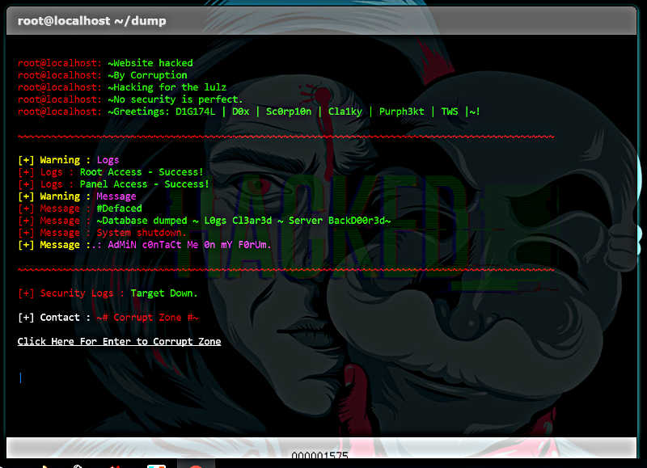
Task: Click the blinking blue terminal cursor
Action: click(21, 377)
